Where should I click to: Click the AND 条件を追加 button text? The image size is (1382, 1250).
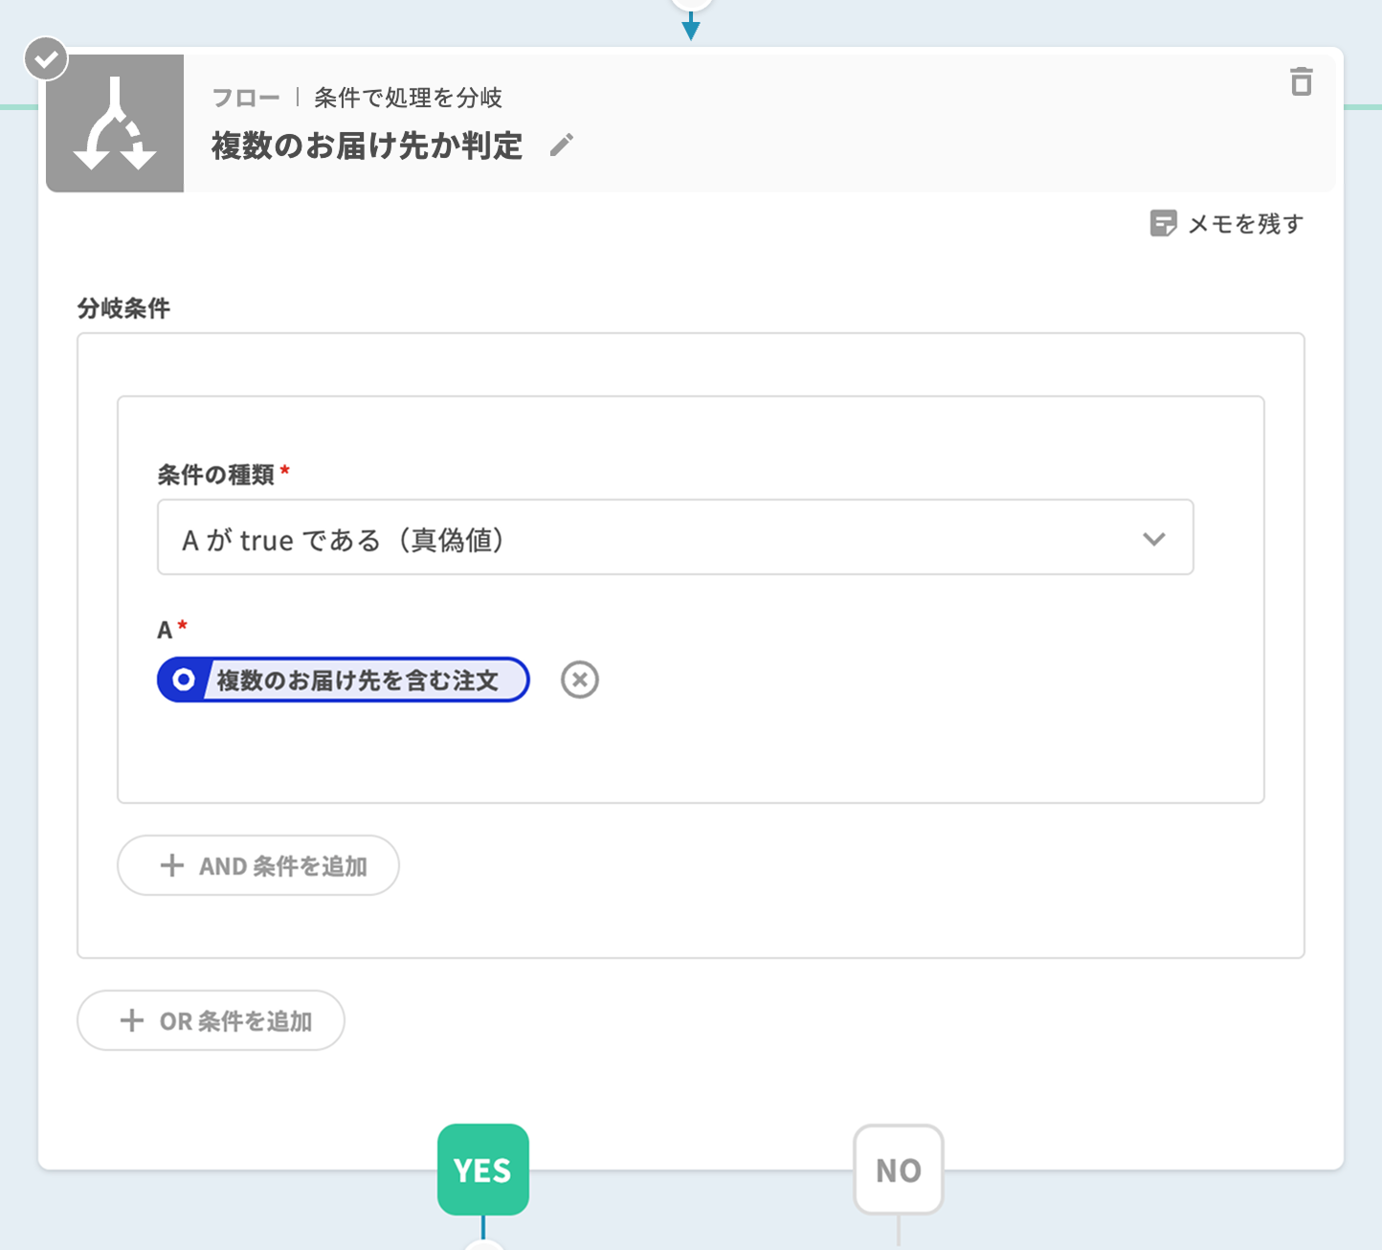coord(283,866)
